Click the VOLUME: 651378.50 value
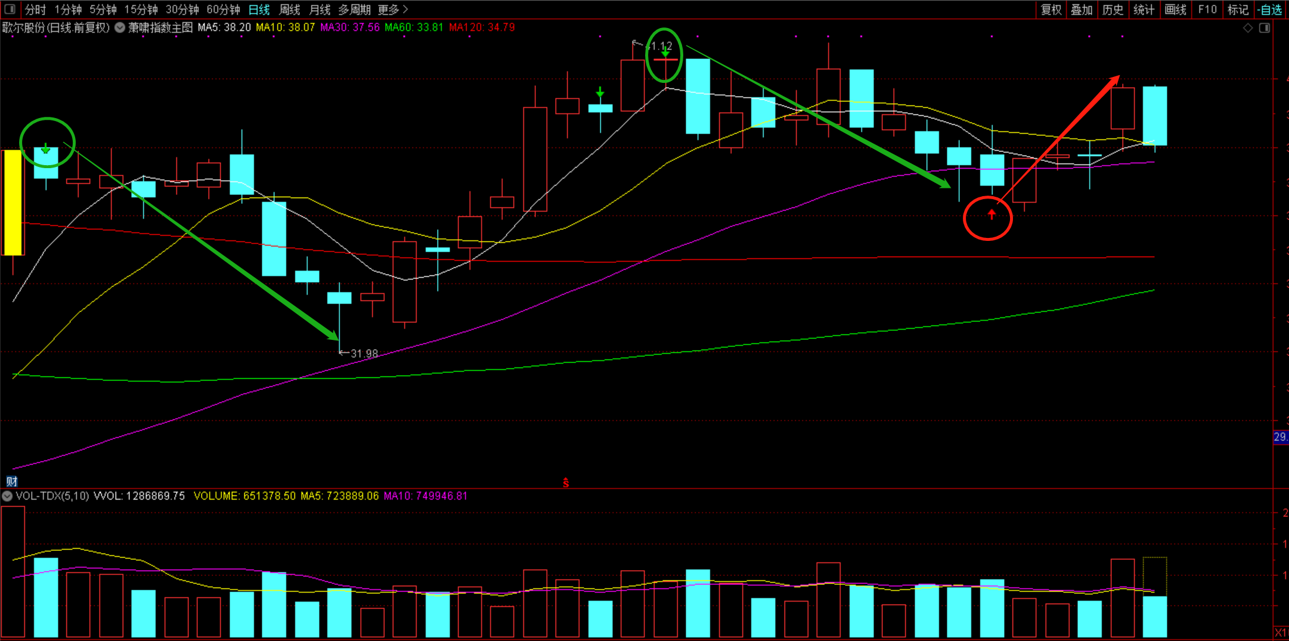The image size is (1289, 641). 244,496
